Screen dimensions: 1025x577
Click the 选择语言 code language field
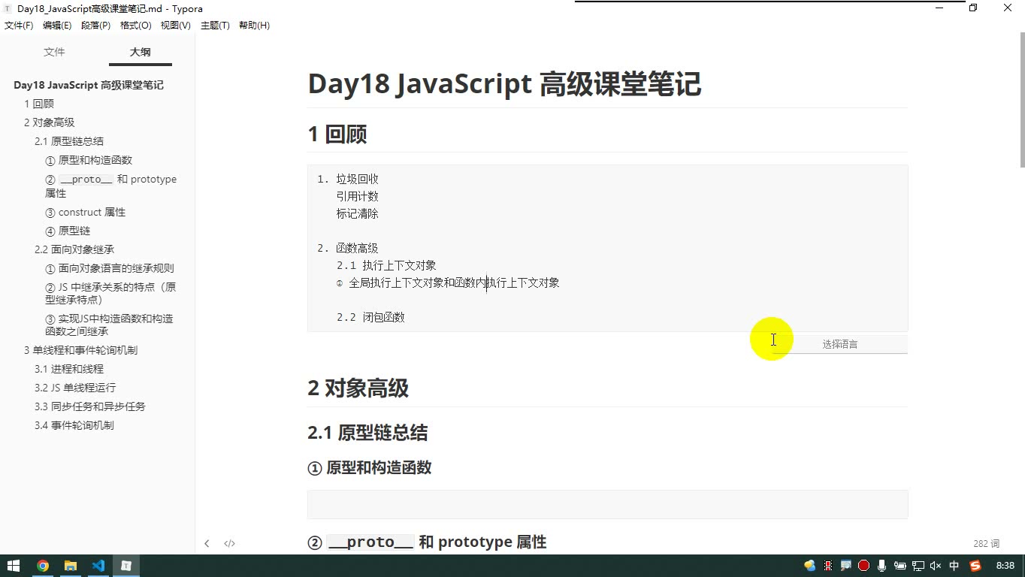click(x=840, y=344)
